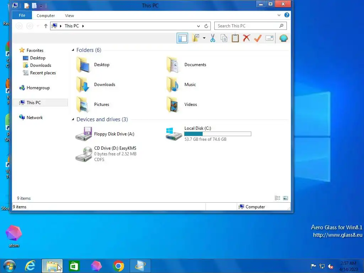Select the Pictures folder icon

pos(83,105)
